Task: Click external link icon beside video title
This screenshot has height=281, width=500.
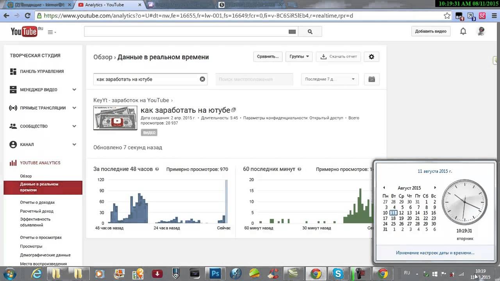Action: pos(234,110)
